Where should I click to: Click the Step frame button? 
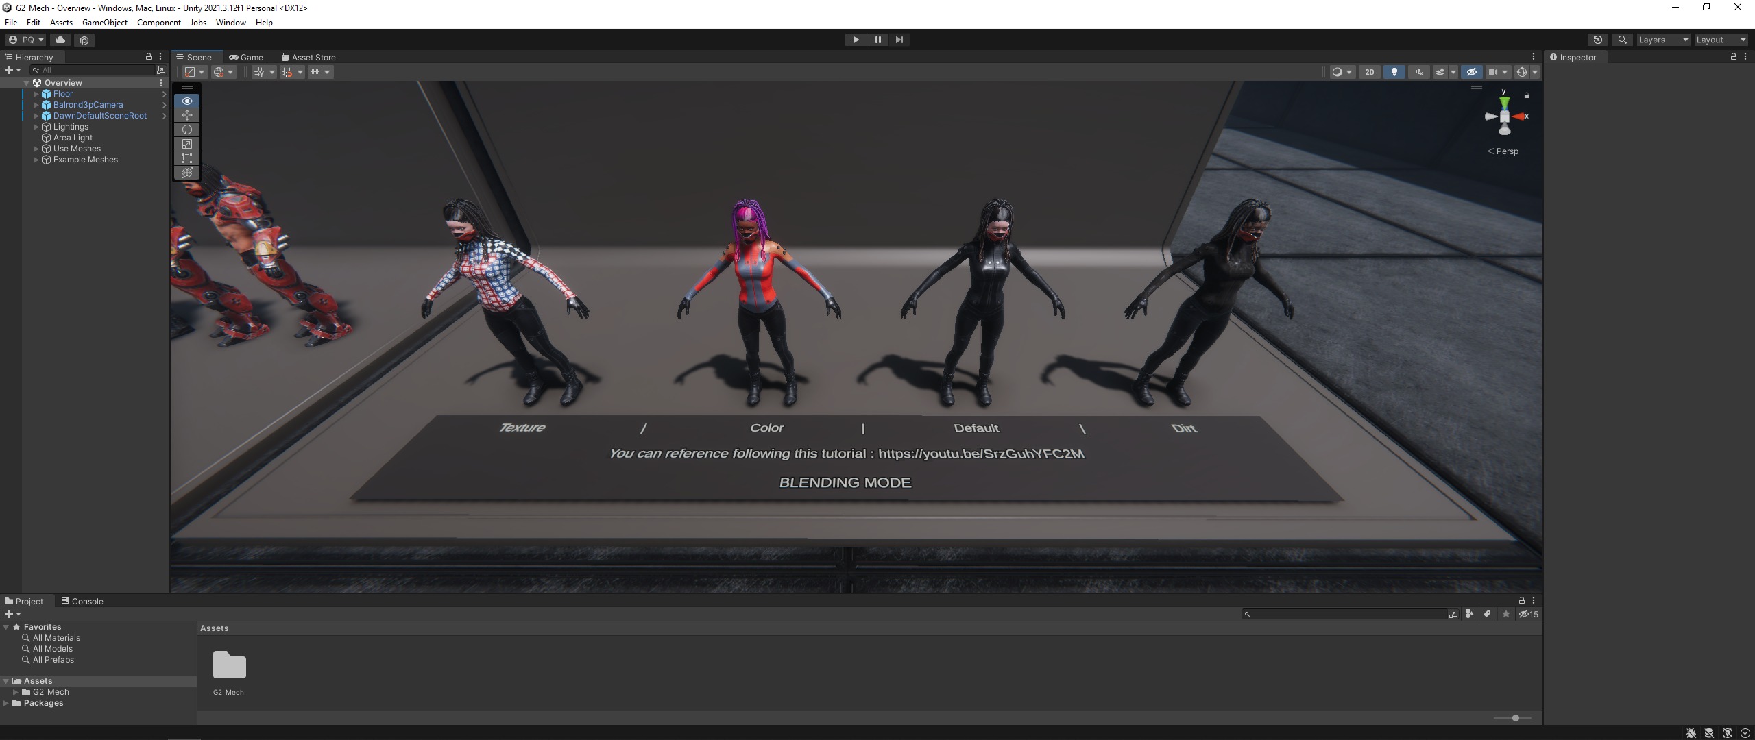click(899, 40)
